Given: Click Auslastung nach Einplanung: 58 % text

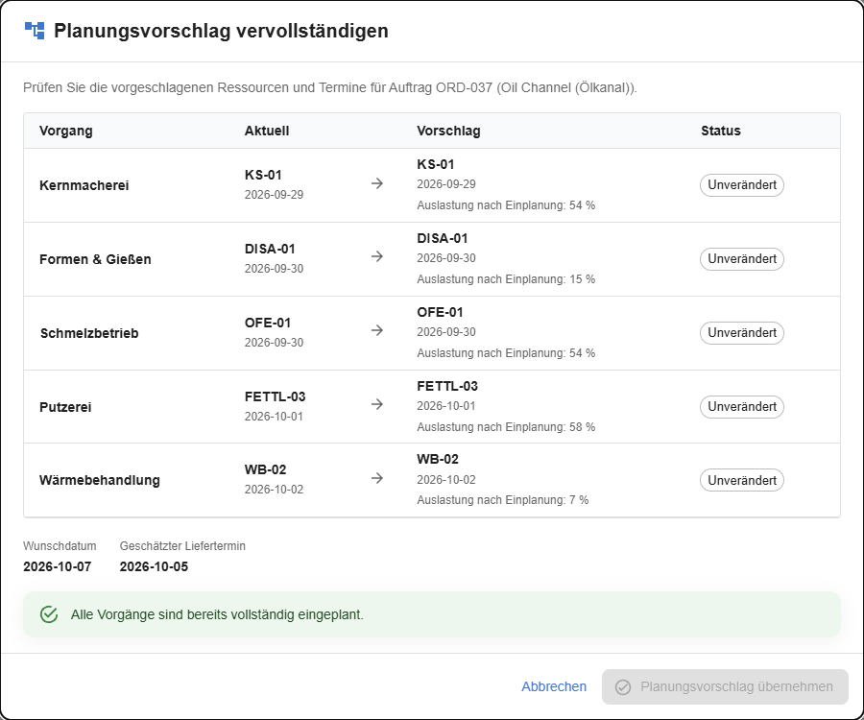Looking at the screenshot, I should (506, 426).
